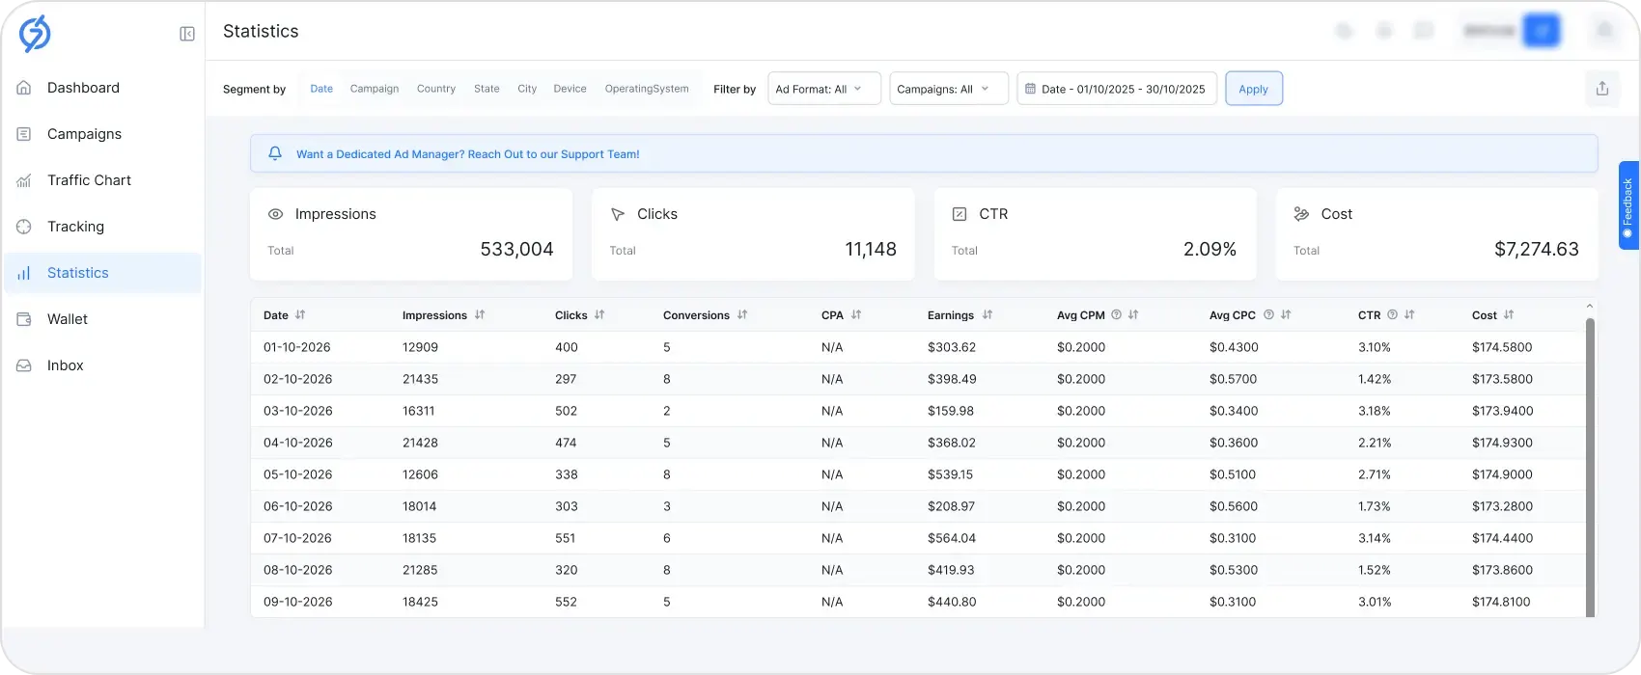Viewport: 1641px width, 675px height.
Task: Click the total cost $7,274.63
Action: [1537, 249]
